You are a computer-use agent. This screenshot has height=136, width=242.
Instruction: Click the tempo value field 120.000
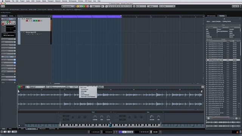[155, 132]
